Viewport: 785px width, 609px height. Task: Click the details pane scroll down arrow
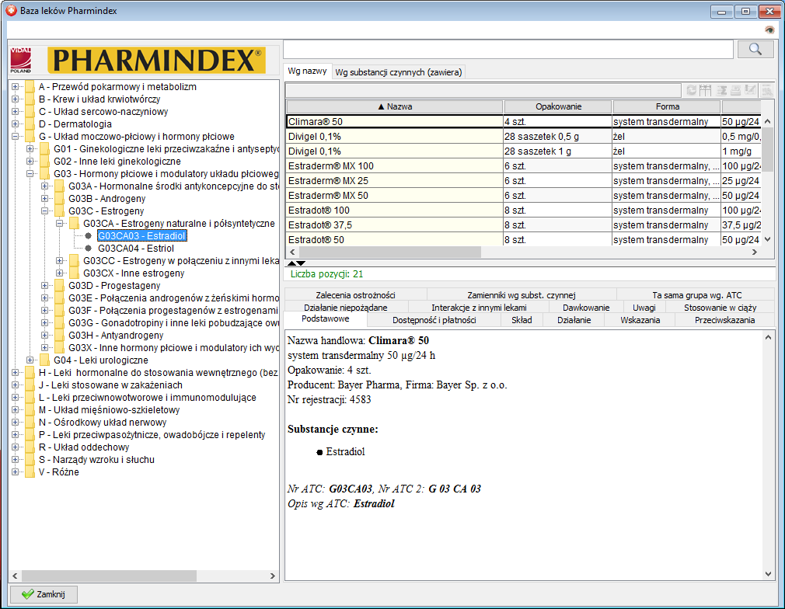tap(768, 574)
